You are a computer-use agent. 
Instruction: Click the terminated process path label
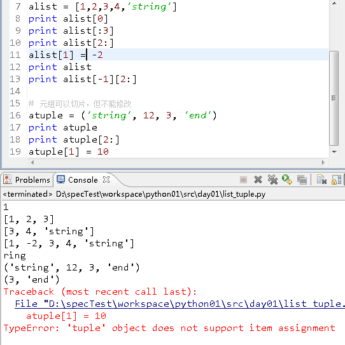(134, 194)
